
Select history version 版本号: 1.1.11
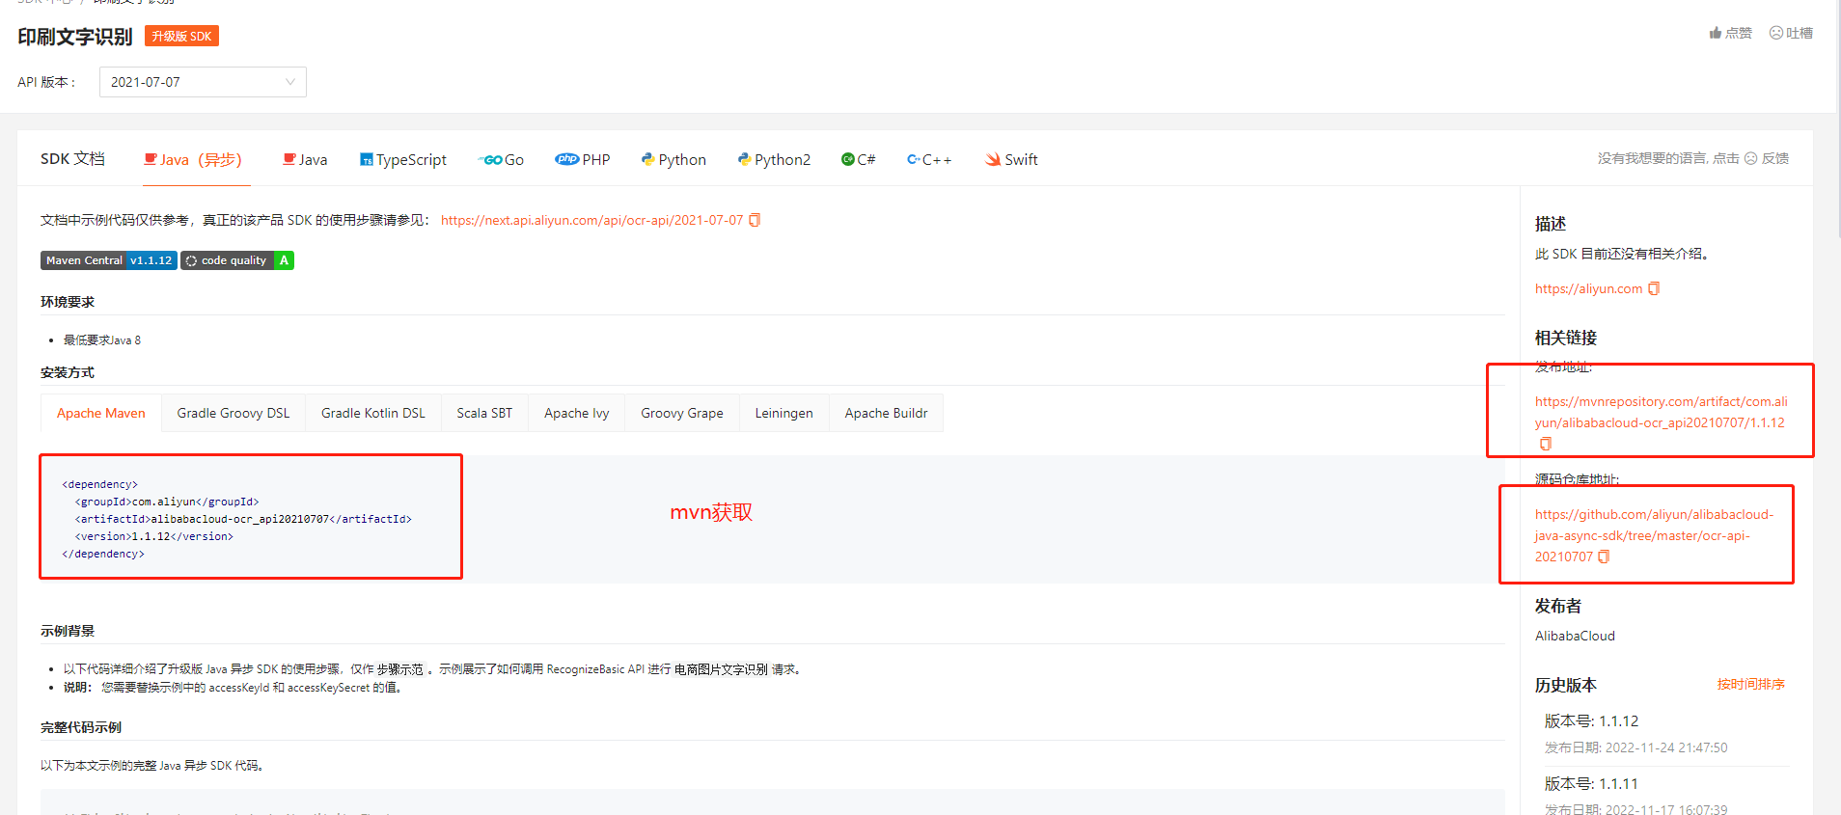click(x=1591, y=783)
